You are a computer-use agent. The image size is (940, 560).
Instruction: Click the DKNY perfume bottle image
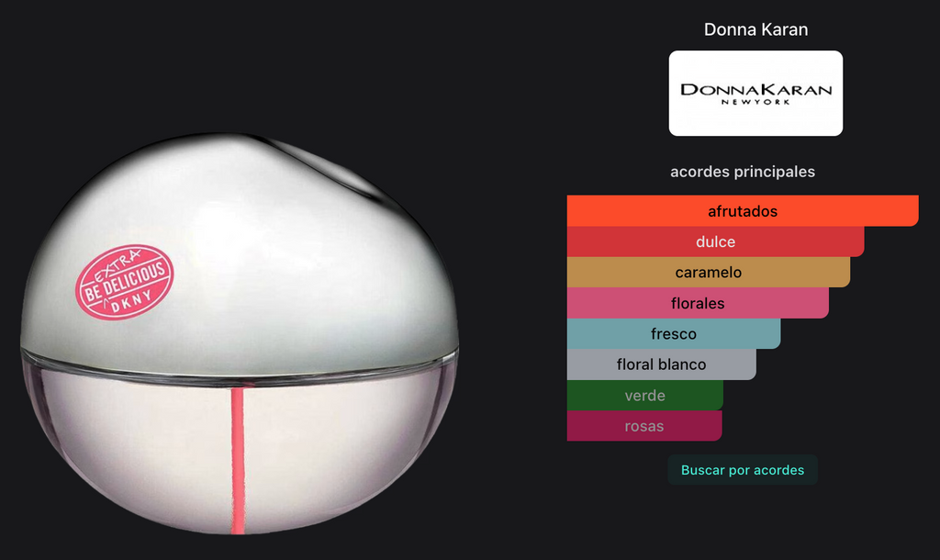pyautogui.click(x=240, y=333)
